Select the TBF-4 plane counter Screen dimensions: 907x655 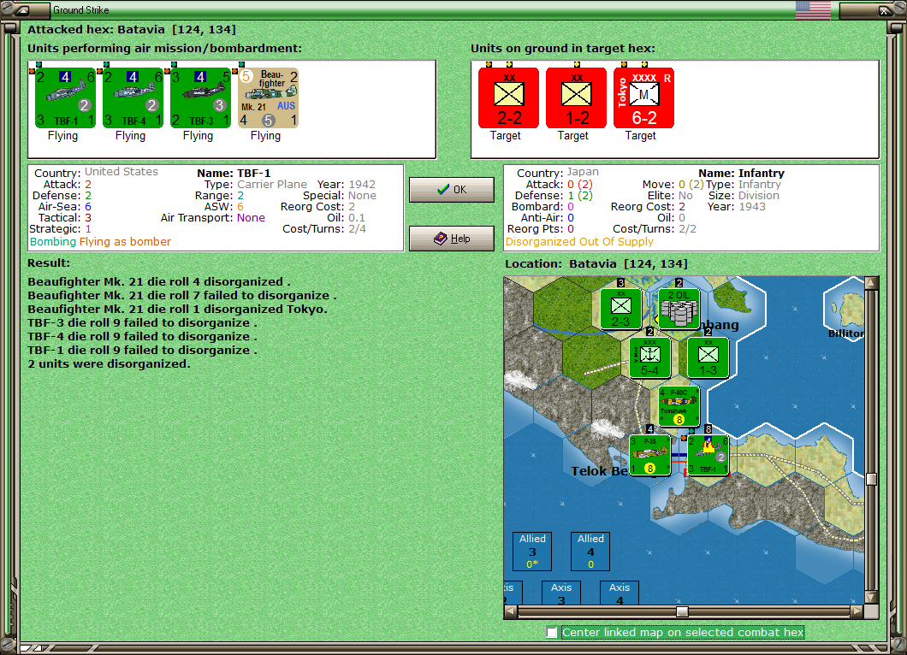[133, 97]
